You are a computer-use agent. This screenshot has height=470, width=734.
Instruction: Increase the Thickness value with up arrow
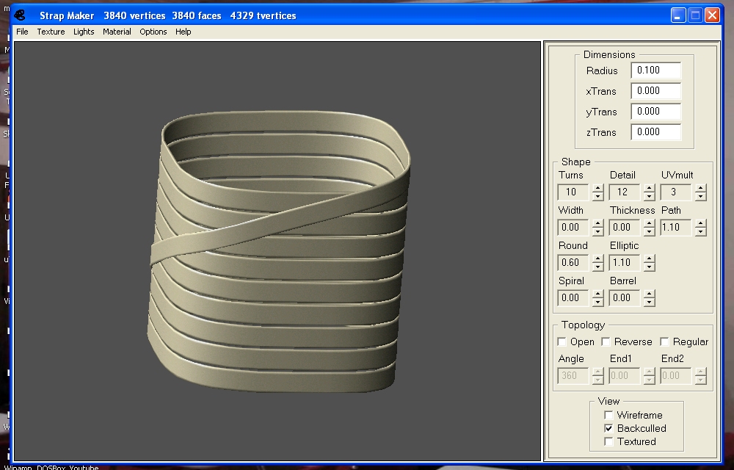650,224
